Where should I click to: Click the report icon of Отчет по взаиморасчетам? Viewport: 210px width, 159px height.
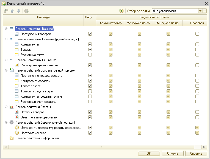[x=16, y=117]
